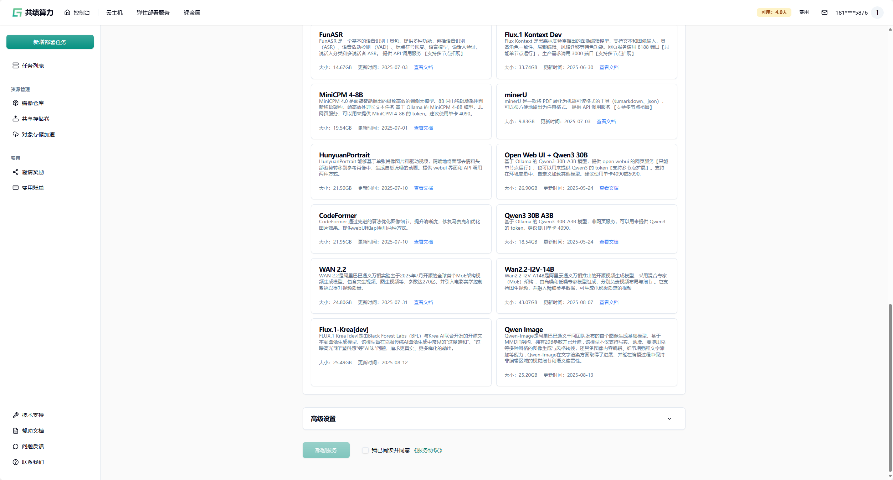
Task: Click the 费用账单 card icon
Action: [x=15, y=188]
